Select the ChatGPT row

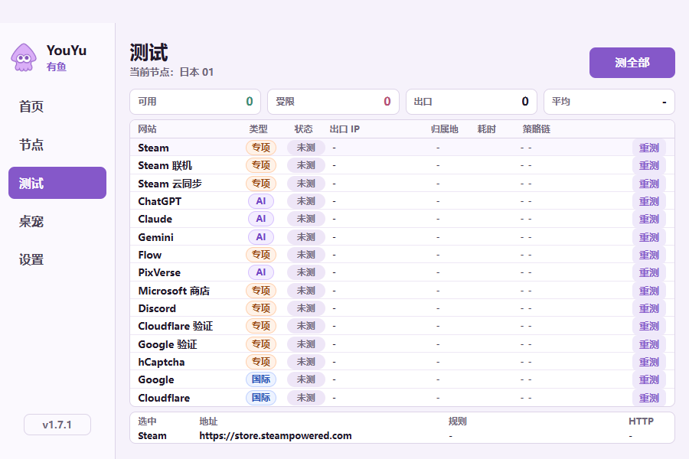[402, 202]
